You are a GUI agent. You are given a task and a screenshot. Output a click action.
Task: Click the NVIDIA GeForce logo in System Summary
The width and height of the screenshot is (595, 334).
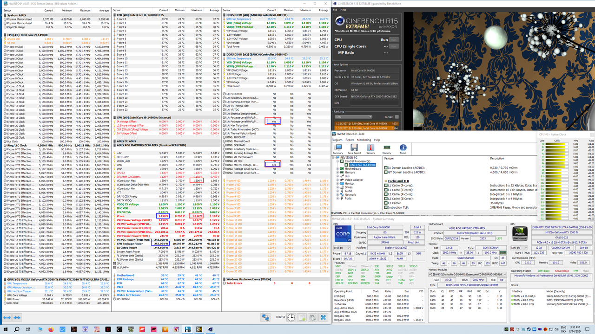(x=519, y=234)
